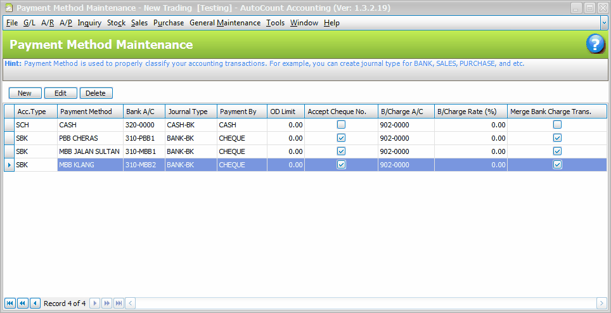Enable Accept Cheque No. for CASH row
This screenshot has height=313, width=611.
(341, 125)
